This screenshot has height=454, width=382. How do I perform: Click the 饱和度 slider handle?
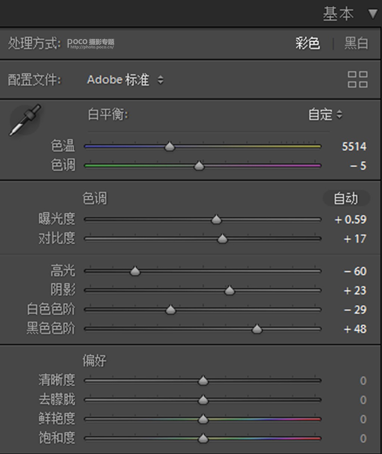tap(203, 438)
